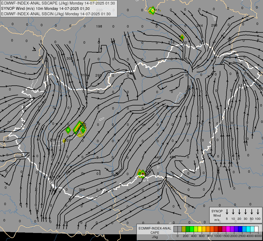The width and height of the screenshot is (263, 241).
Task: Click the 2500 tick label in CAPE legend
Action: (242, 236)
